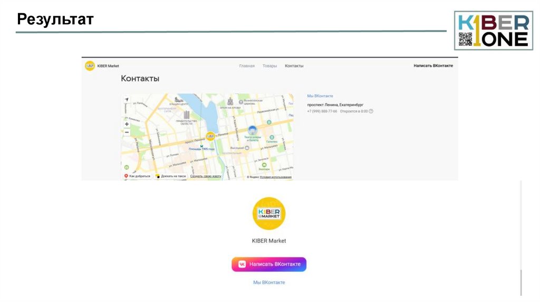Click the gradient Написать ВКонтакте button
This screenshot has width=540, height=302.
(269, 264)
